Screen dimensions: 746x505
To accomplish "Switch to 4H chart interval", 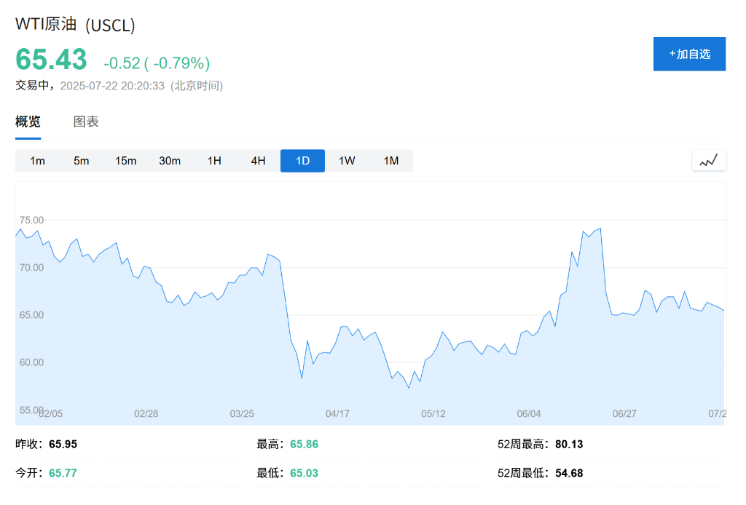I will point(259,161).
